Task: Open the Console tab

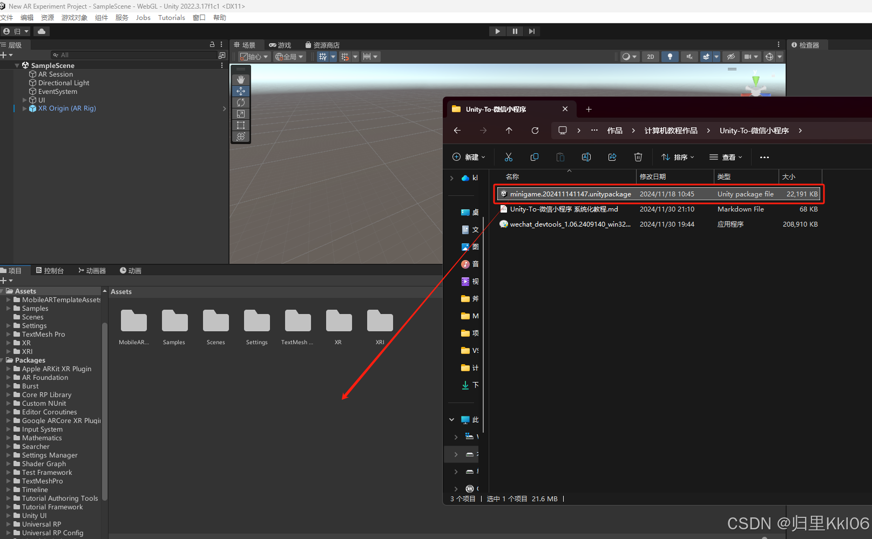Action: click(50, 271)
